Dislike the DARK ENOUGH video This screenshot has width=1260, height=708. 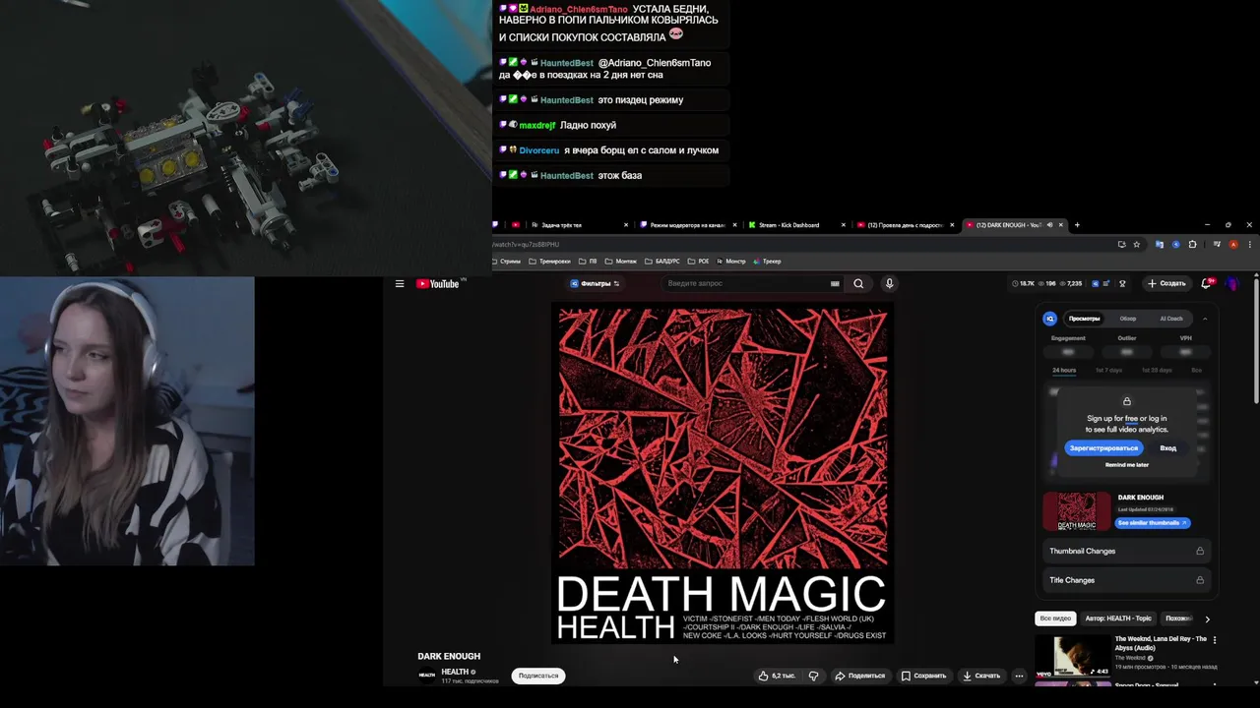tap(813, 676)
